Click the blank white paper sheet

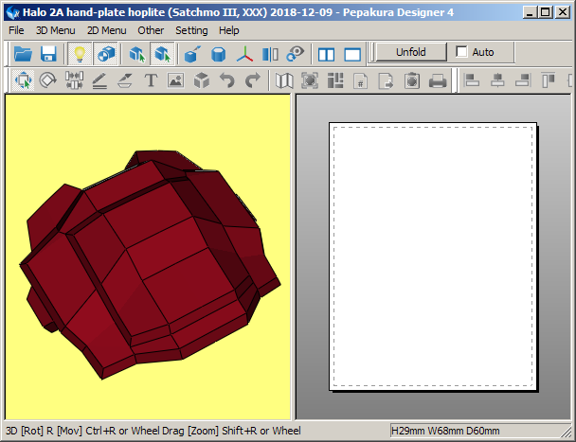coord(433,256)
